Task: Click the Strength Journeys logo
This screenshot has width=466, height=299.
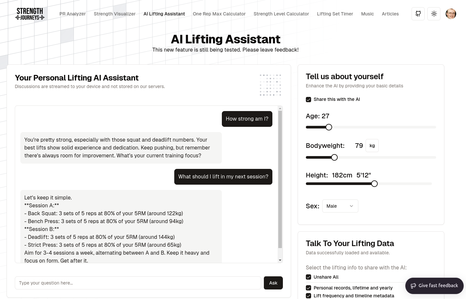Action: (x=30, y=14)
